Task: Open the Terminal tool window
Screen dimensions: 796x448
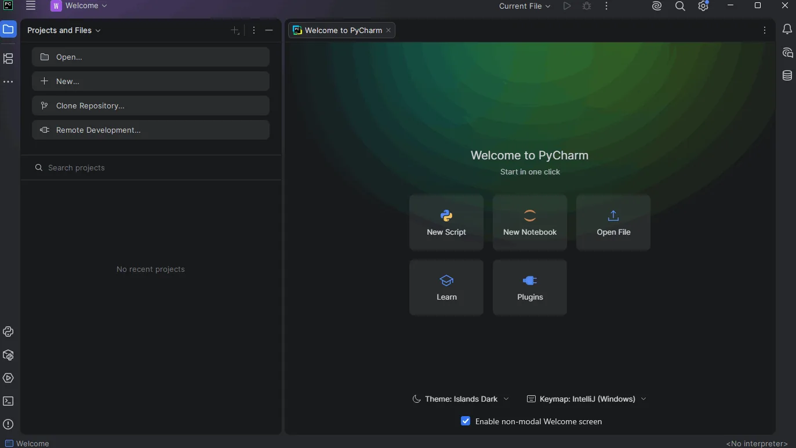Action: click(x=8, y=401)
